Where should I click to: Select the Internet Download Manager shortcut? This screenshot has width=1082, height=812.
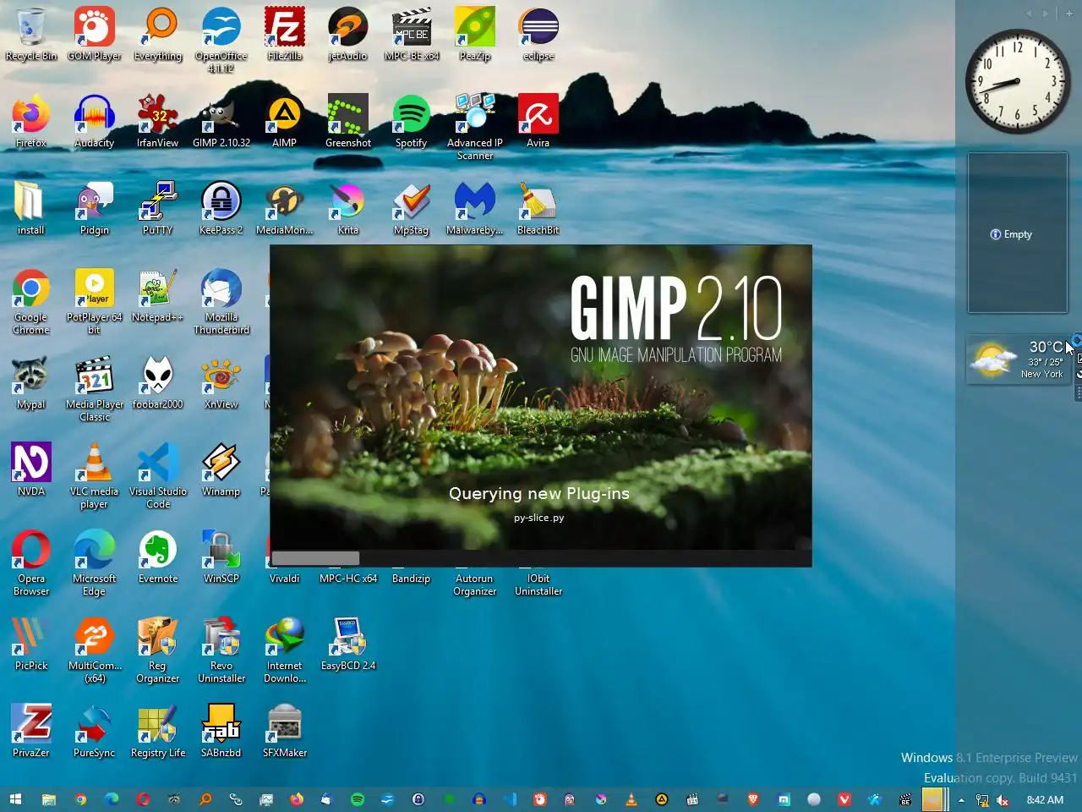click(285, 650)
